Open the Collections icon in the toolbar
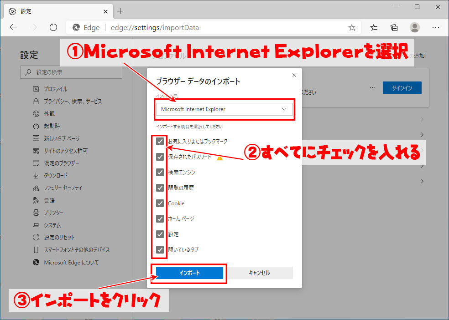Screen dimensions: 449x320 coord(394,28)
